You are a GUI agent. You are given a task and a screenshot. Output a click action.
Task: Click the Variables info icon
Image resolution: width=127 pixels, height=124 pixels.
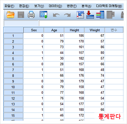coord(100,15)
